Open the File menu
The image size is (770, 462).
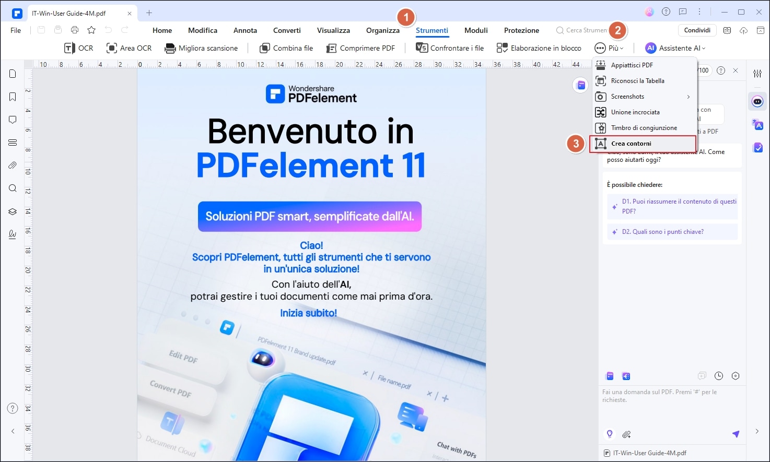[x=16, y=30]
